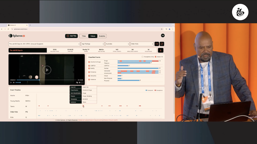
Task: Expand the Australia country dropdown
Action: point(117,44)
